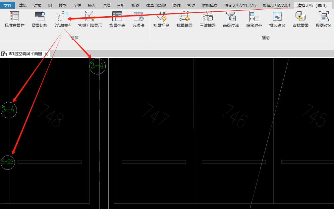The image size is (334, 209).
Task: Click the 背景切换 background switch icon
Action: click(x=40, y=20)
